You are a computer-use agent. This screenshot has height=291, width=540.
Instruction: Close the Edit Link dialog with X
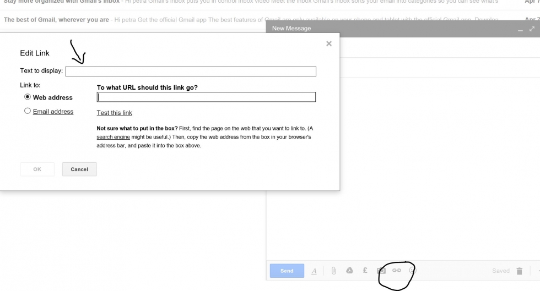tap(329, 43)
